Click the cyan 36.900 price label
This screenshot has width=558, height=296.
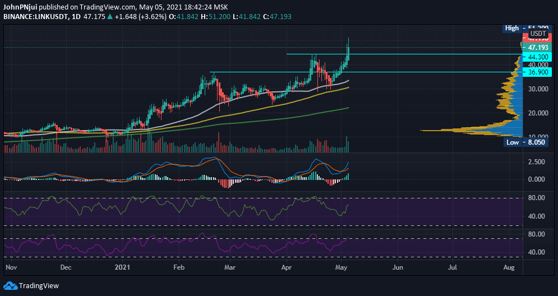pos(537,72)
